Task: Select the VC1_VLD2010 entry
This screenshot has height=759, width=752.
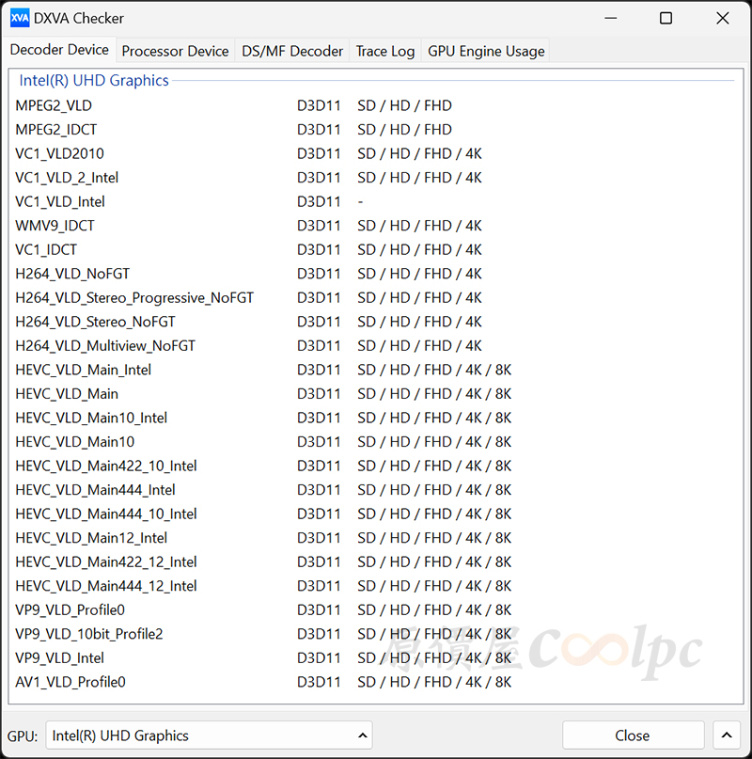Action: (x=375, y=153)
